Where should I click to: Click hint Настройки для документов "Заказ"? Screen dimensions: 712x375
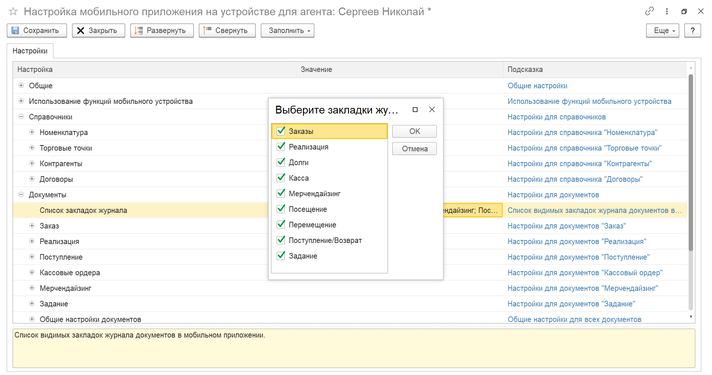pos(567,226)
